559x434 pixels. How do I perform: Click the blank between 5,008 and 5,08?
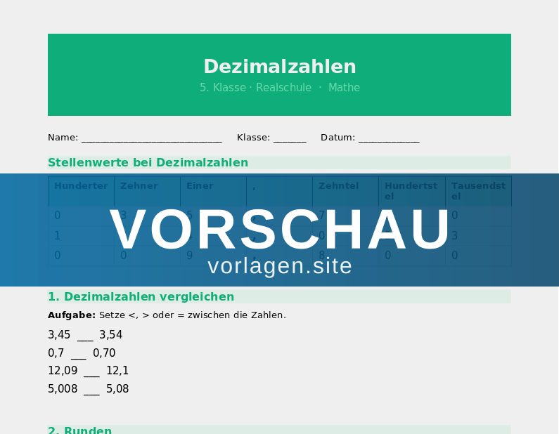[x=91, y=390]
